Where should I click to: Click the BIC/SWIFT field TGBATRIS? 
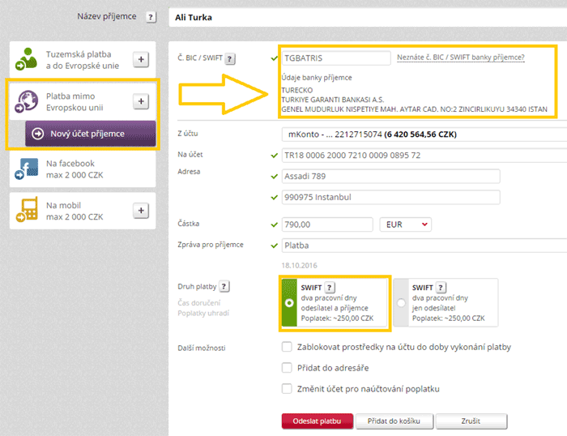click(336, 58)
